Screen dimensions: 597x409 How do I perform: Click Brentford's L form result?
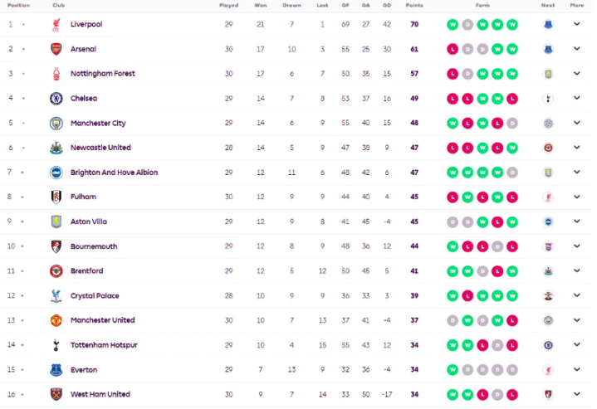tap(497, 271)
